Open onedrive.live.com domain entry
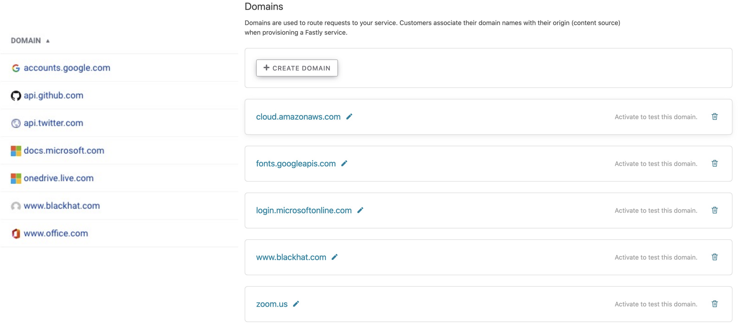 click(59, 178)
